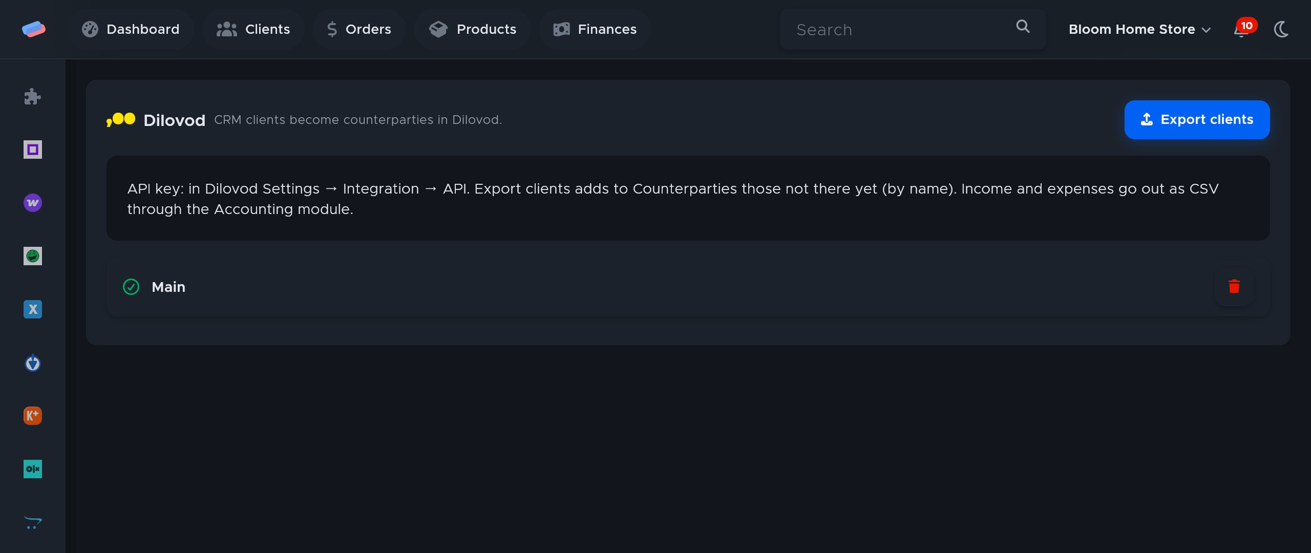Click the app logo in top-left corner
Image resolution: width=1311 pixels, height=553 pixels.
click(x=33, y=29)
